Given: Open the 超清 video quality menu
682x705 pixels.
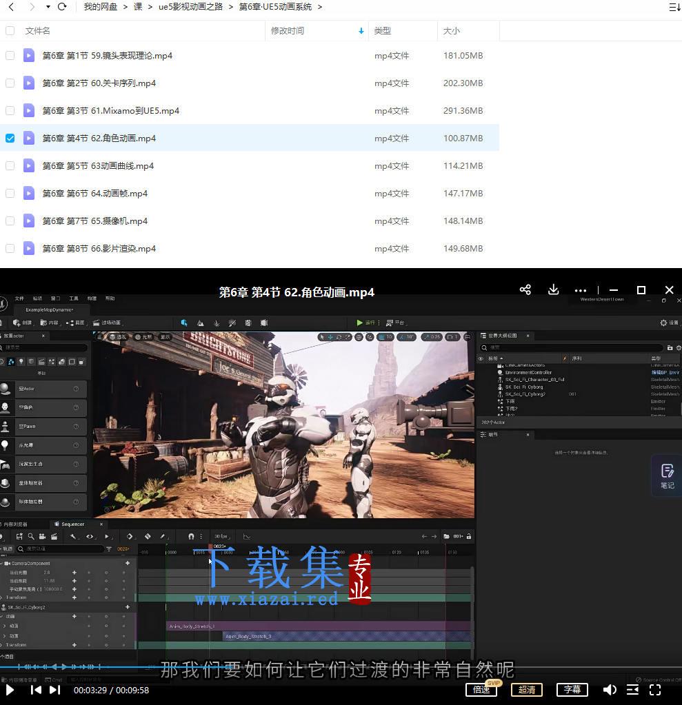Looking at the screenshot, I should [x=527, y=689].
